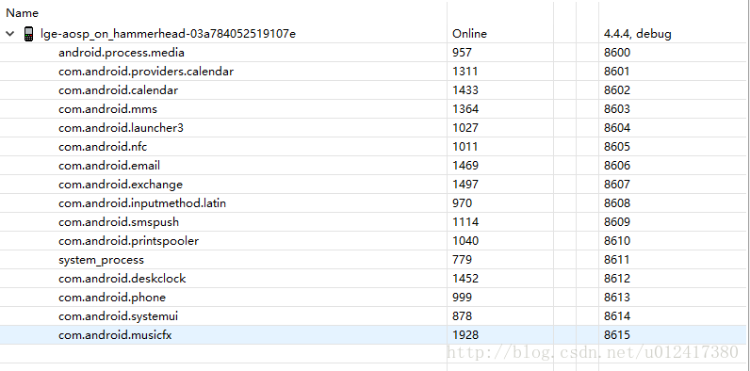Screen dimensions: 750x371
Task: Select the com.android.launcher3 process
Action: [121, 128]
